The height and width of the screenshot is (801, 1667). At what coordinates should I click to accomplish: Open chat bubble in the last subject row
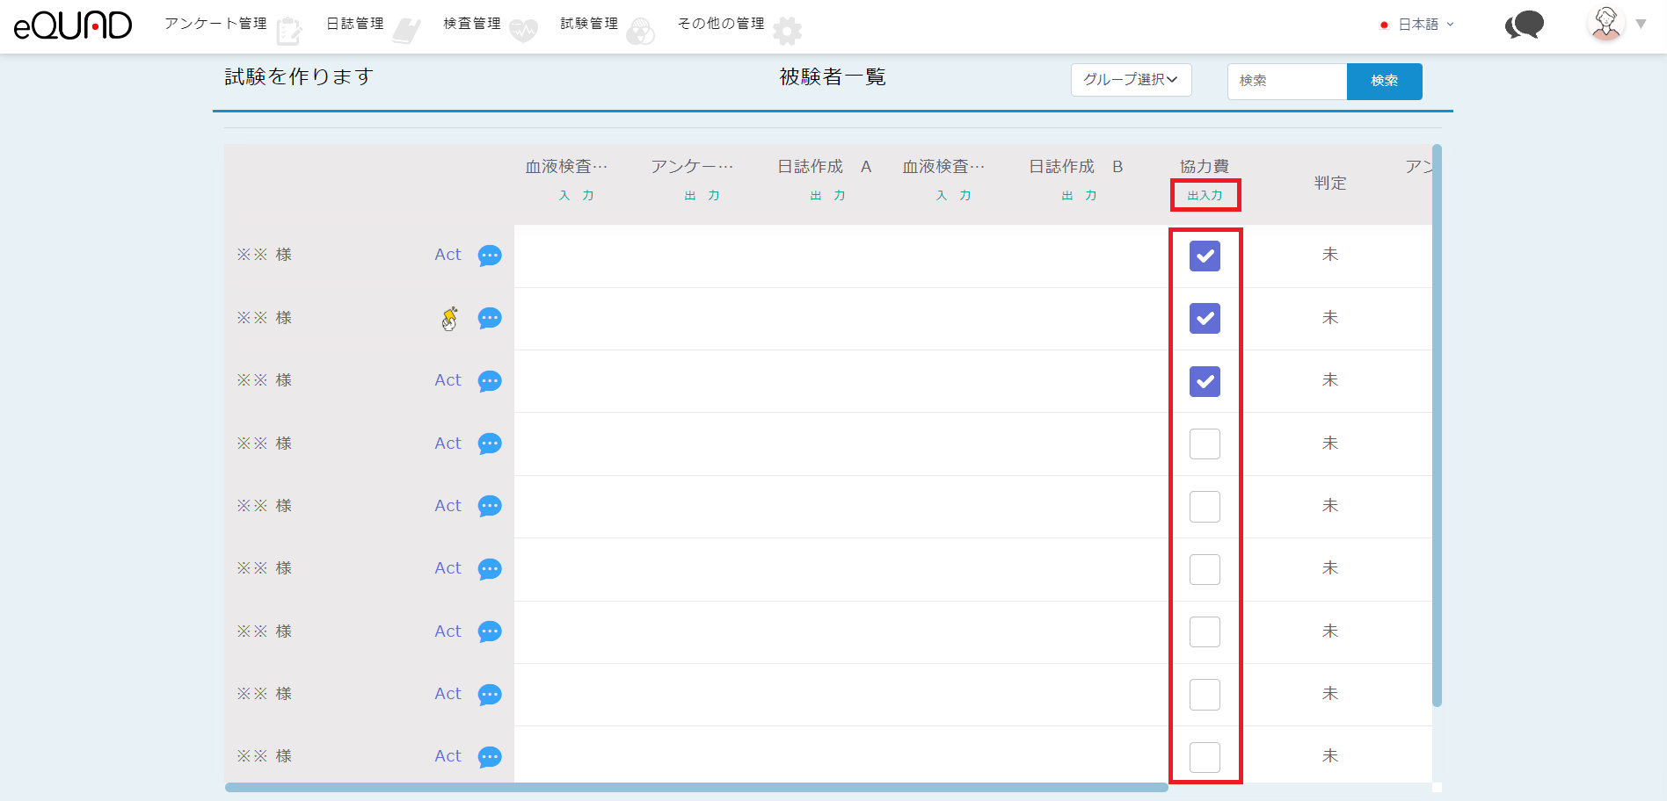pos(490,757)
